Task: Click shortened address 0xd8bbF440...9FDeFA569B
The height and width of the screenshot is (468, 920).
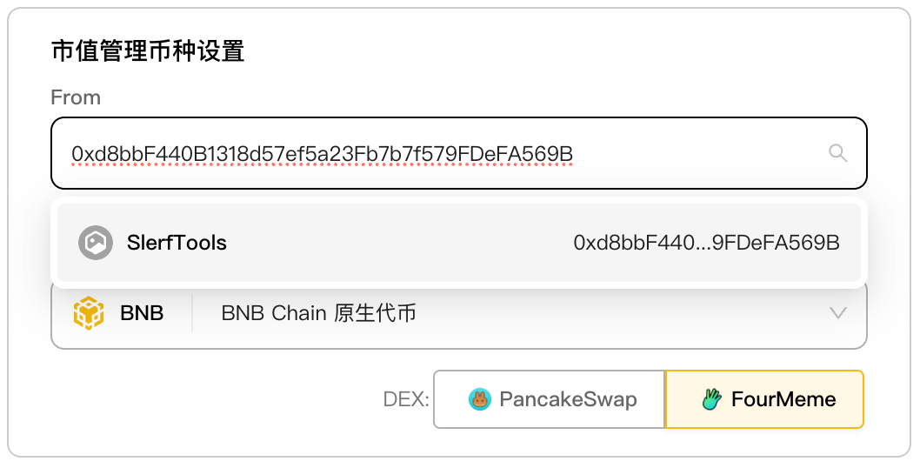Action: coord(706,243)
